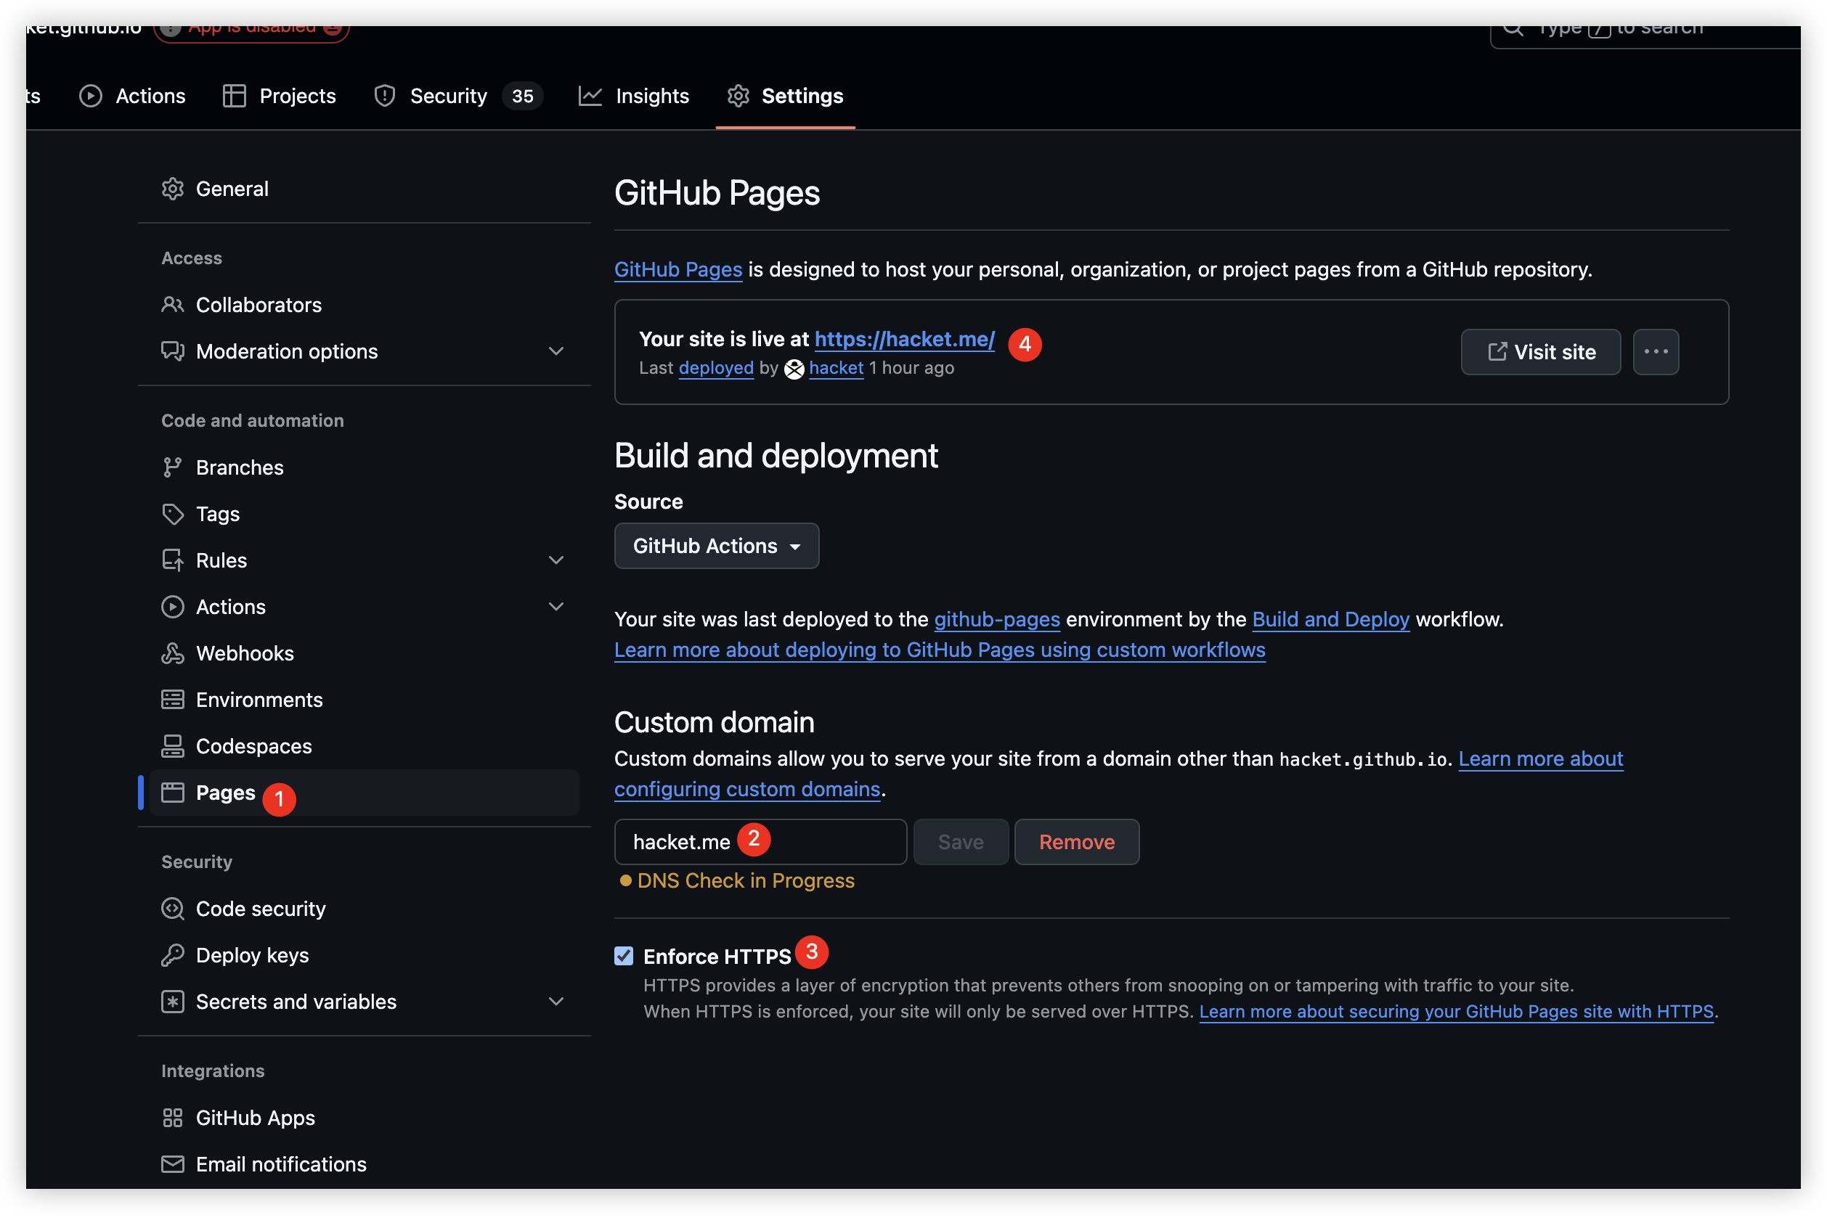Click the Webhooks icon in sidebar
1827x1215 pixels.
[x=172, y=653]
